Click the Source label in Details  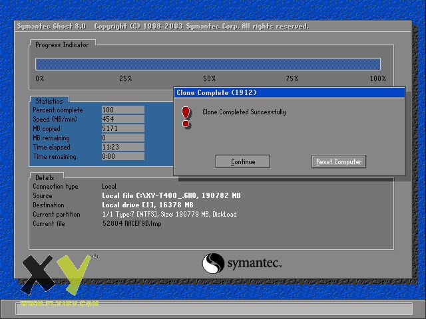click(x=43, y=195)
